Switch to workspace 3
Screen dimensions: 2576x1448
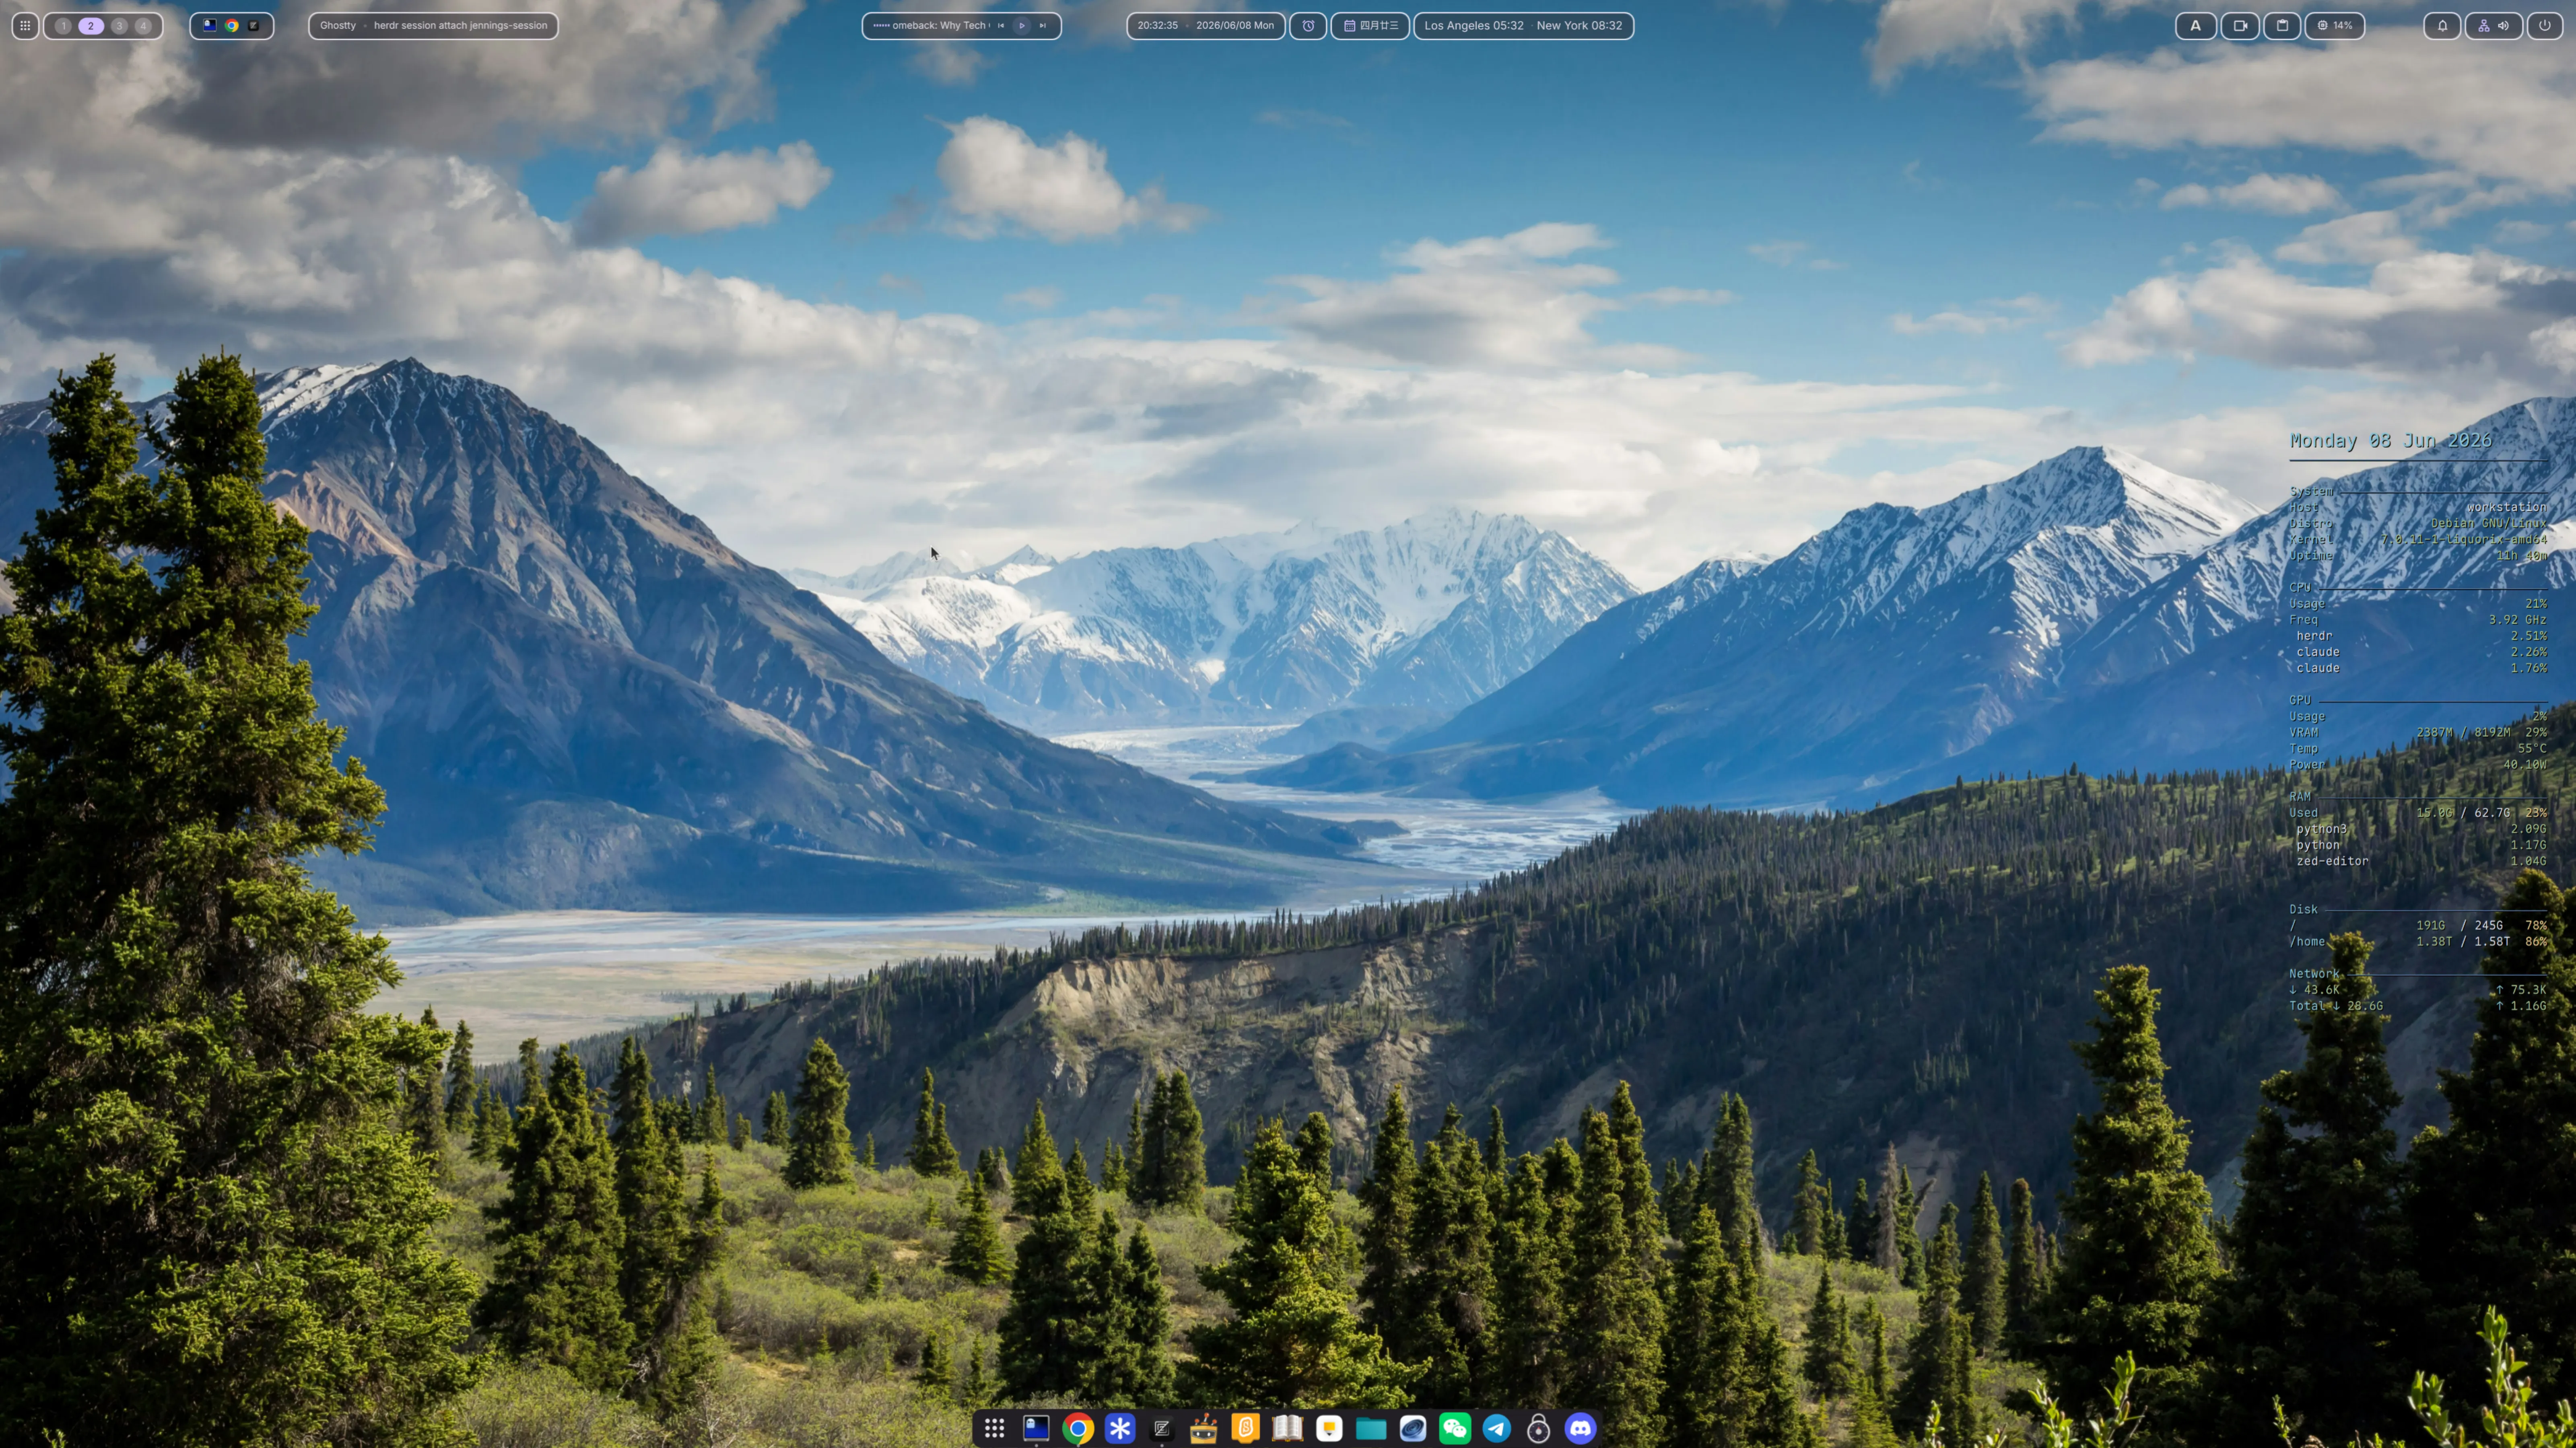coord(119,26)
